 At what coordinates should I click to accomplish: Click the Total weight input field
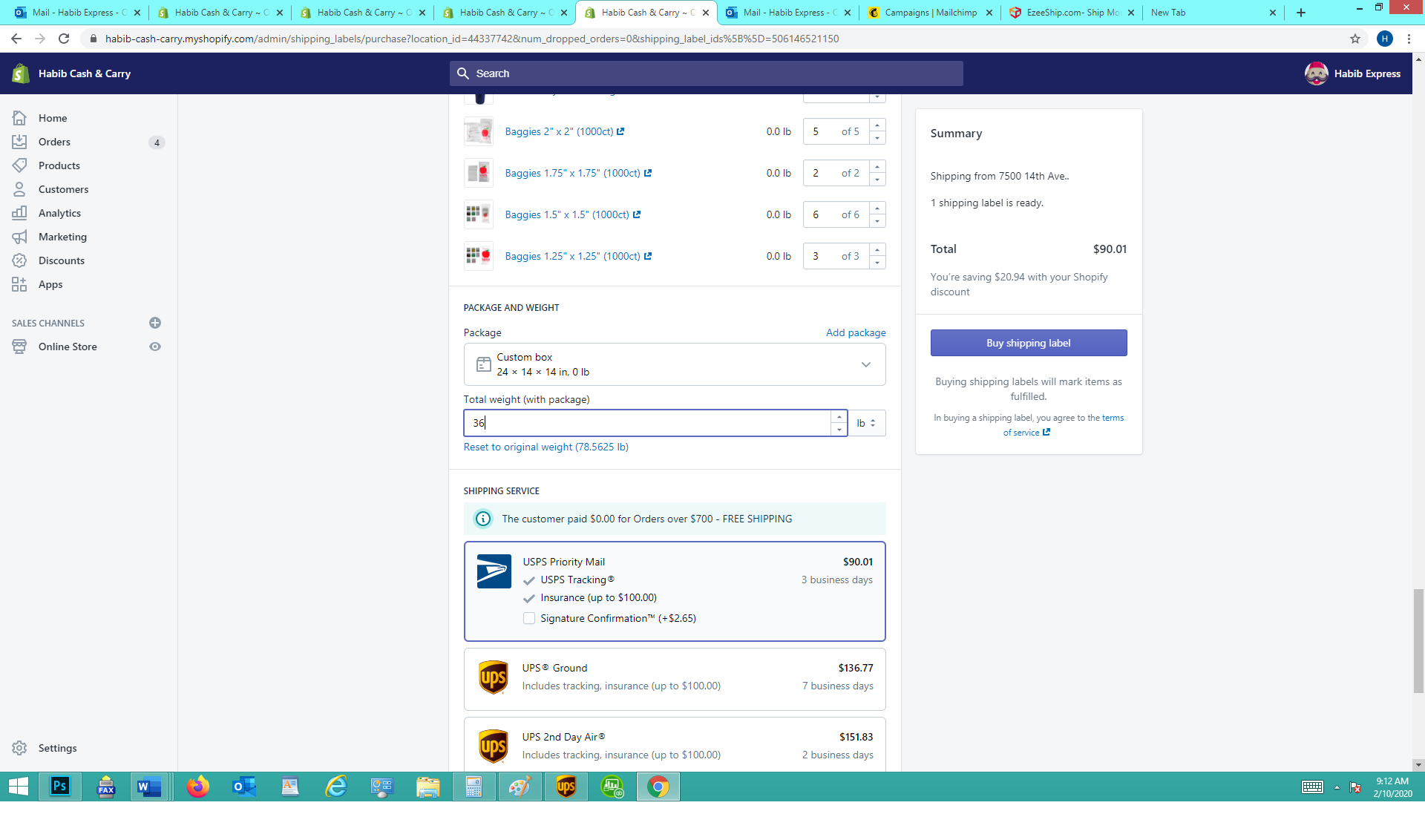tap(647, 423)
